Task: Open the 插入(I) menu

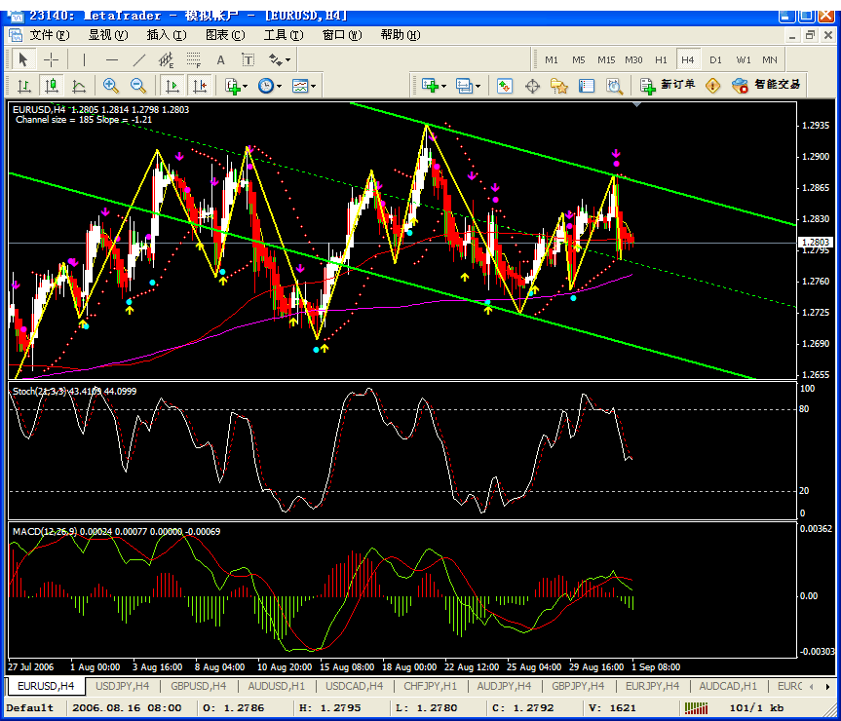Action: [x=167, y=35]
